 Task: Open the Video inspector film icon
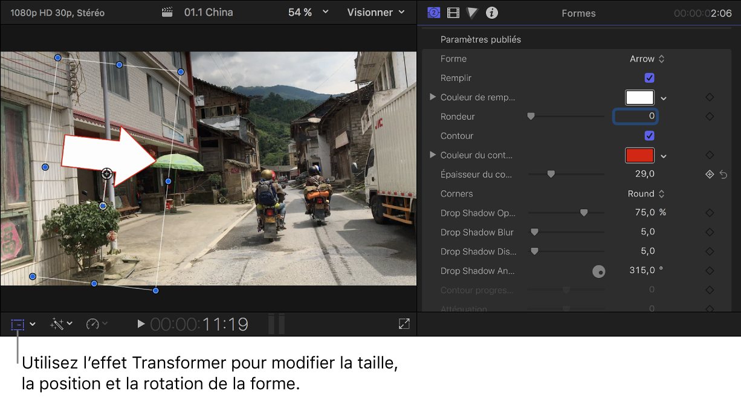[453, 12]
